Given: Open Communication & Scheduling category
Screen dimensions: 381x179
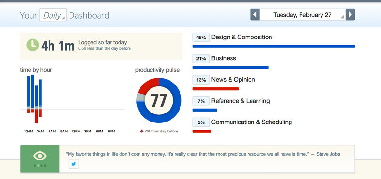Looking at the screenshot, I should [x=251, y=122].
